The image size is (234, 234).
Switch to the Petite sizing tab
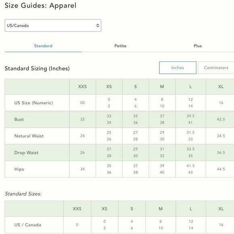point(121,46)
